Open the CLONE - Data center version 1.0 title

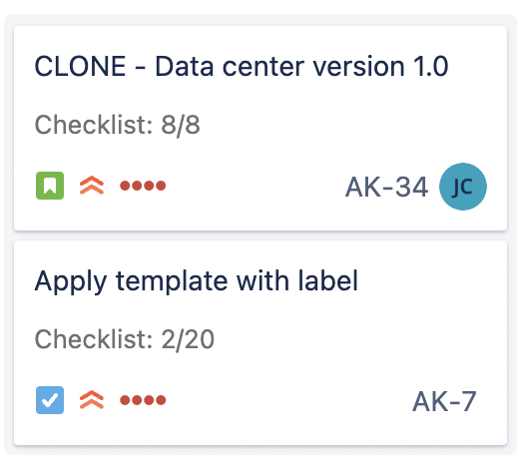click(x=242, y=66)
